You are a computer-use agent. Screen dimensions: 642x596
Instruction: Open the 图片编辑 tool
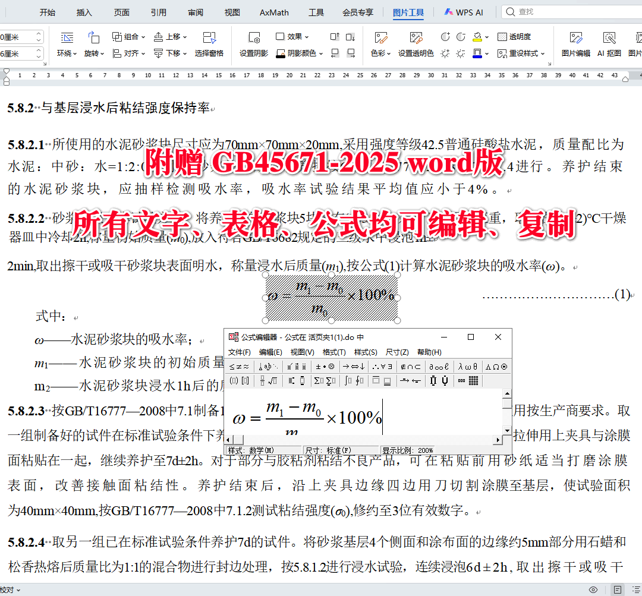(x=575, y=43)
